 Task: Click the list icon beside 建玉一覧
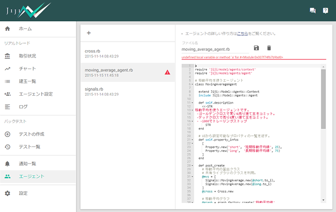(x=8, y=82)
